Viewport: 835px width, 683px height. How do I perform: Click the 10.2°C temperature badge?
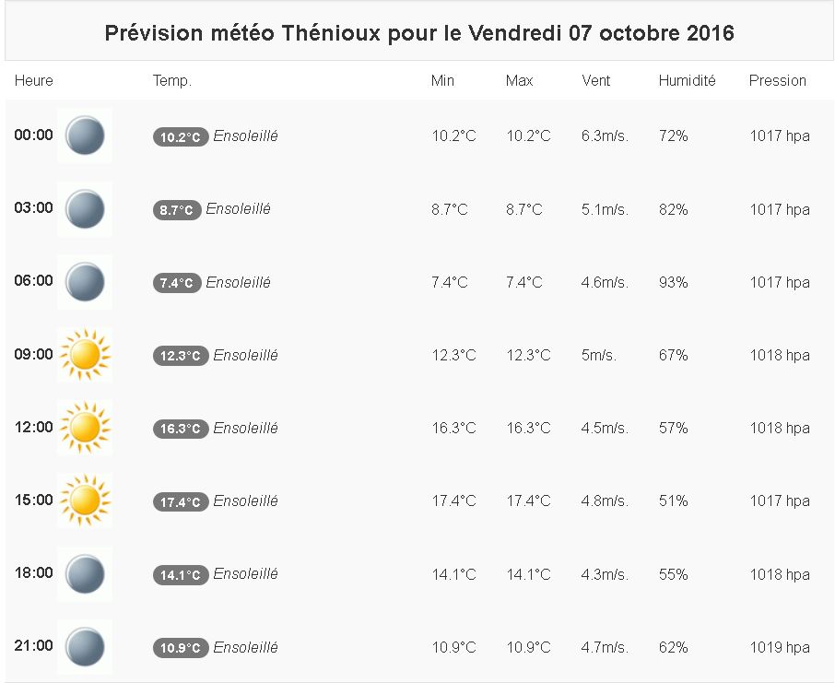tap(181, 137)
